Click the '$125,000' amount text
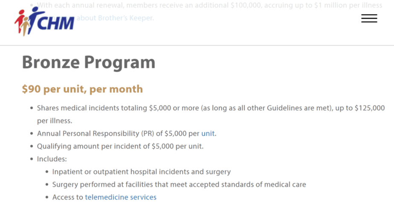The image size is (394, 204). [370, 108]
